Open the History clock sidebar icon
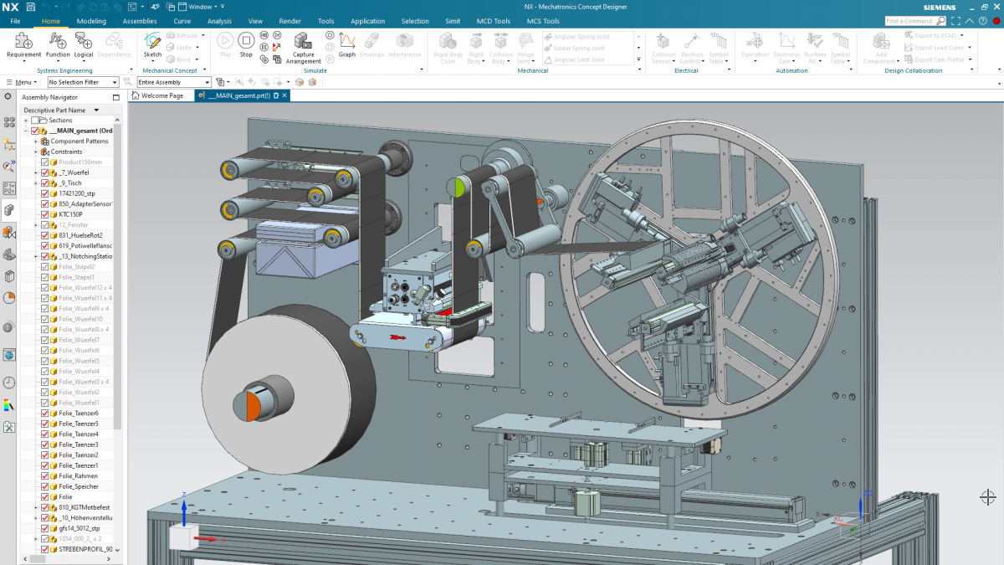The width and height of the screenshot is (1004, 565). (9, 383)
